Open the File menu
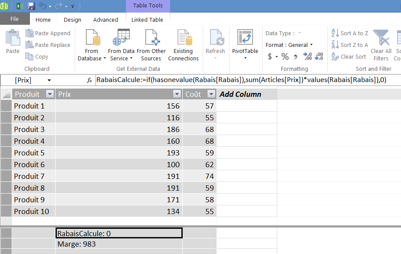 click(x=14, y=19)
